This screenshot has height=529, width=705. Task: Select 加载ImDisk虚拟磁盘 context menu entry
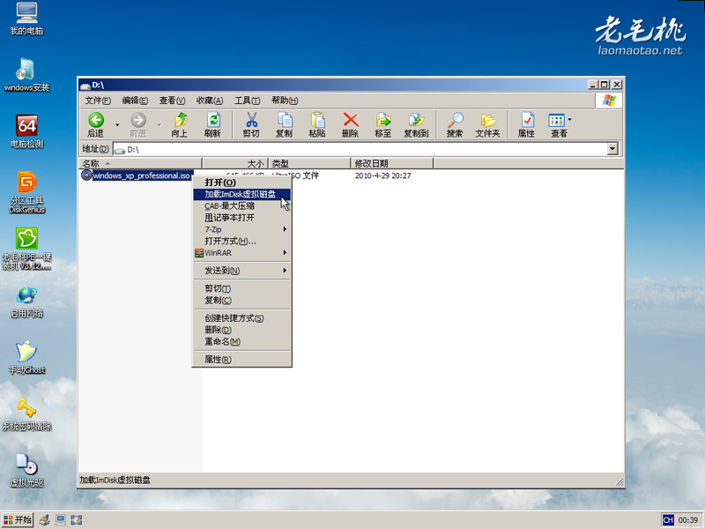click(x=241, y=194)
